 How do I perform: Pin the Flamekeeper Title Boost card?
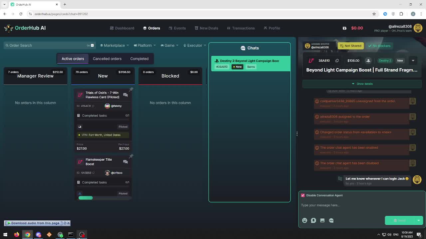click(x=131, y=156)
